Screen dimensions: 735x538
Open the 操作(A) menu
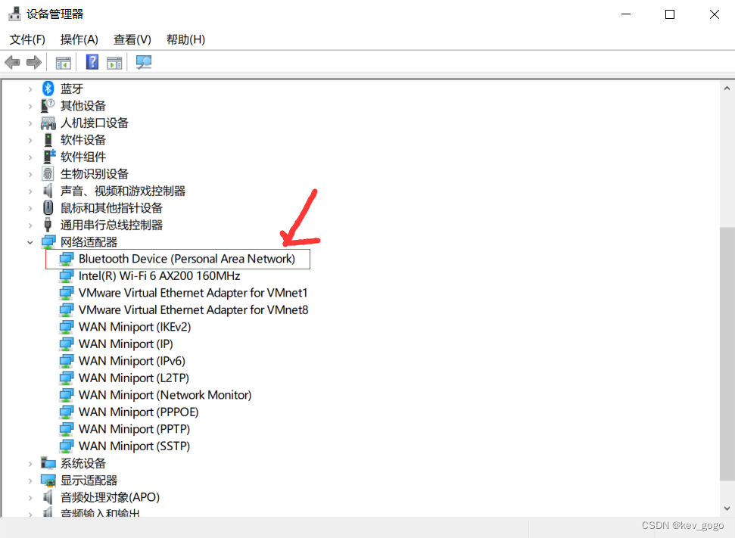[79, 39]
